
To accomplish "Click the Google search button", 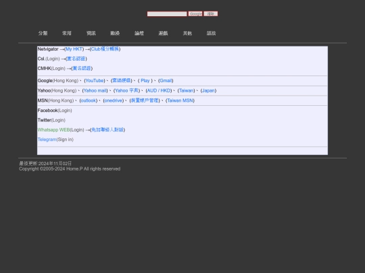I will (x=195, y=14).
